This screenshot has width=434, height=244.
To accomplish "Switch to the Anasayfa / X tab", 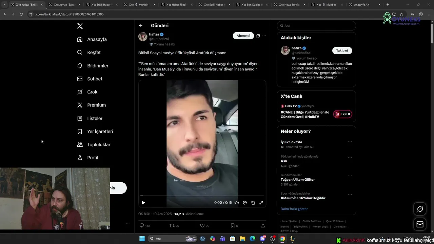I will pyautogui.click(x=364, y=5).
